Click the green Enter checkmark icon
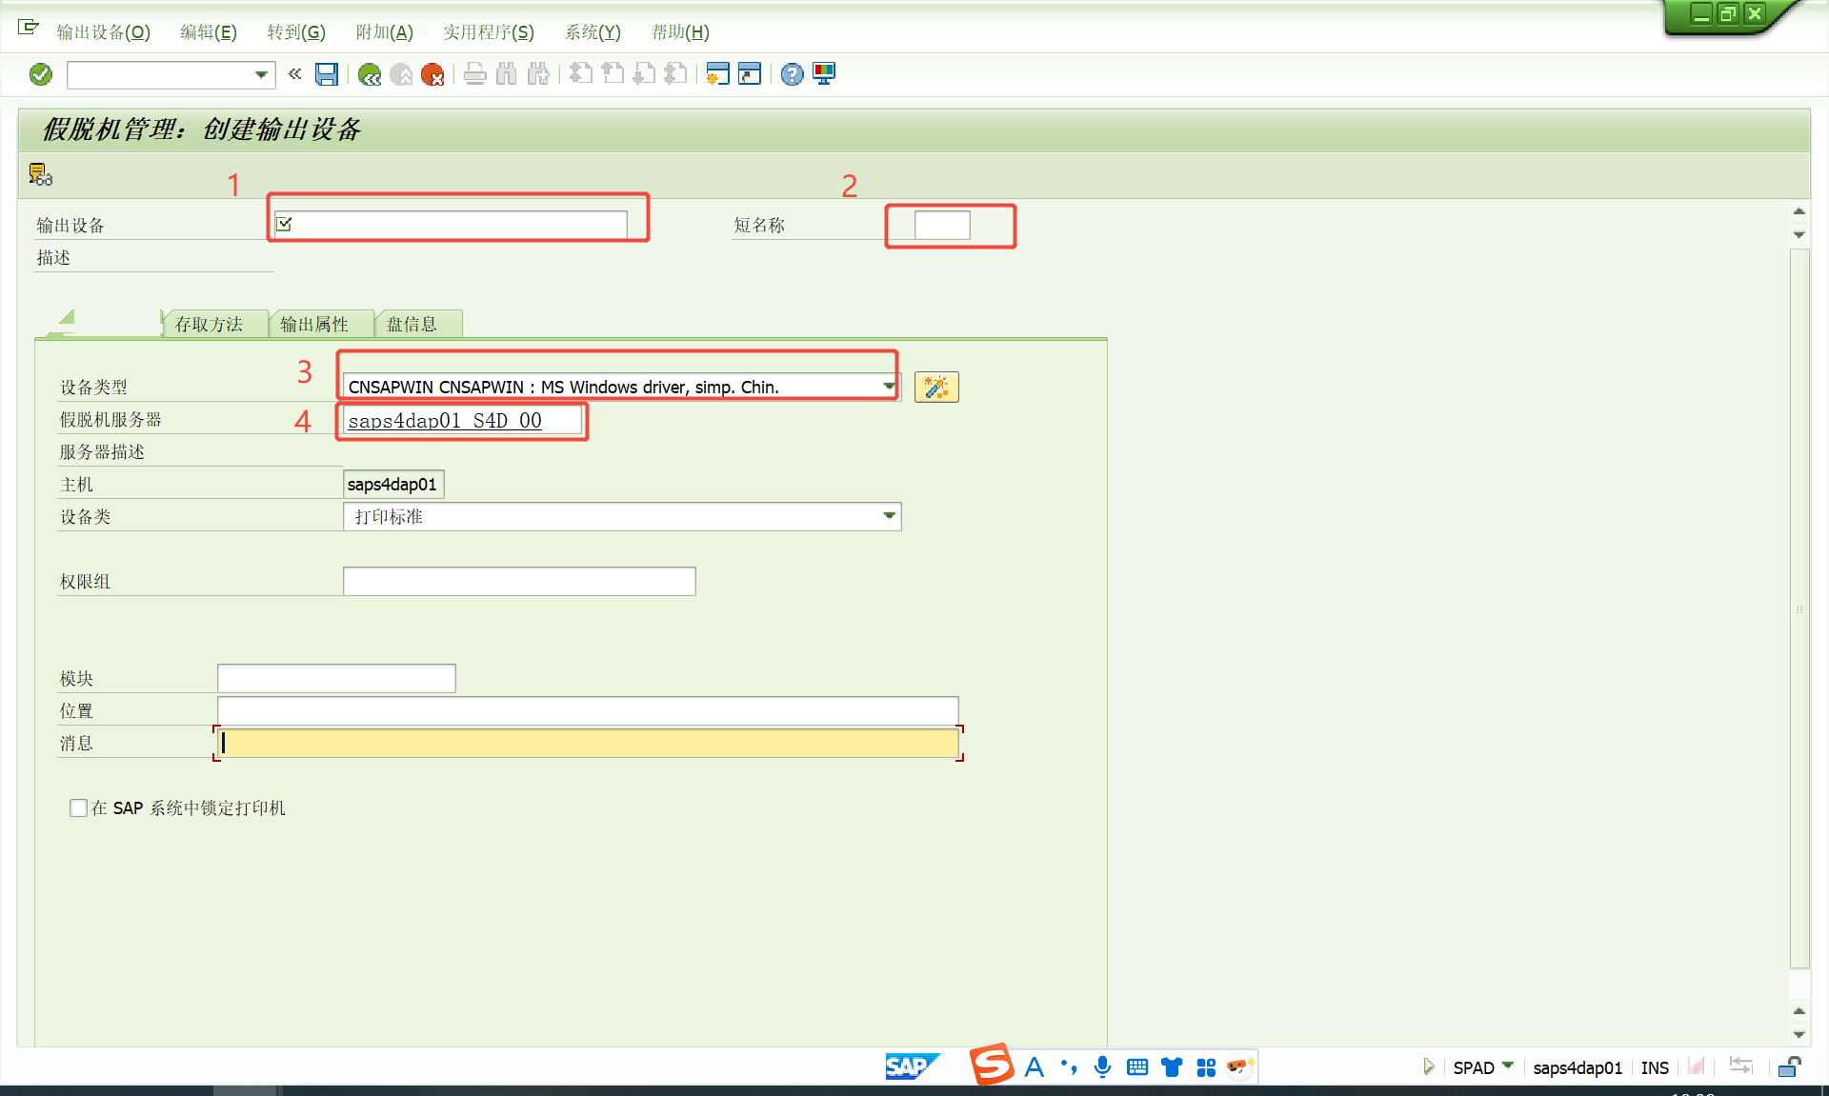Viewport: 1829px width, 1096px height. coord(41,74)
